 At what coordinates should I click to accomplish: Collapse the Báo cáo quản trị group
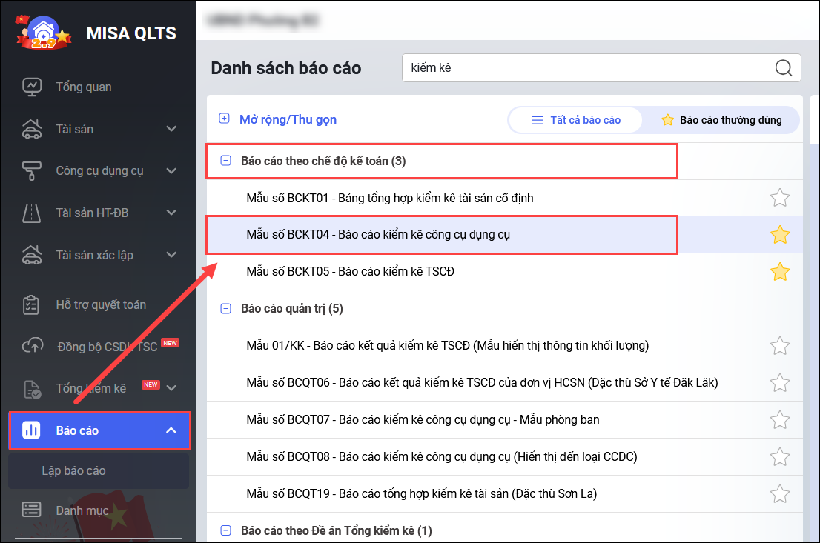(225, 308)
